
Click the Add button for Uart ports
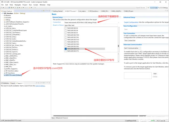(155, 74)
